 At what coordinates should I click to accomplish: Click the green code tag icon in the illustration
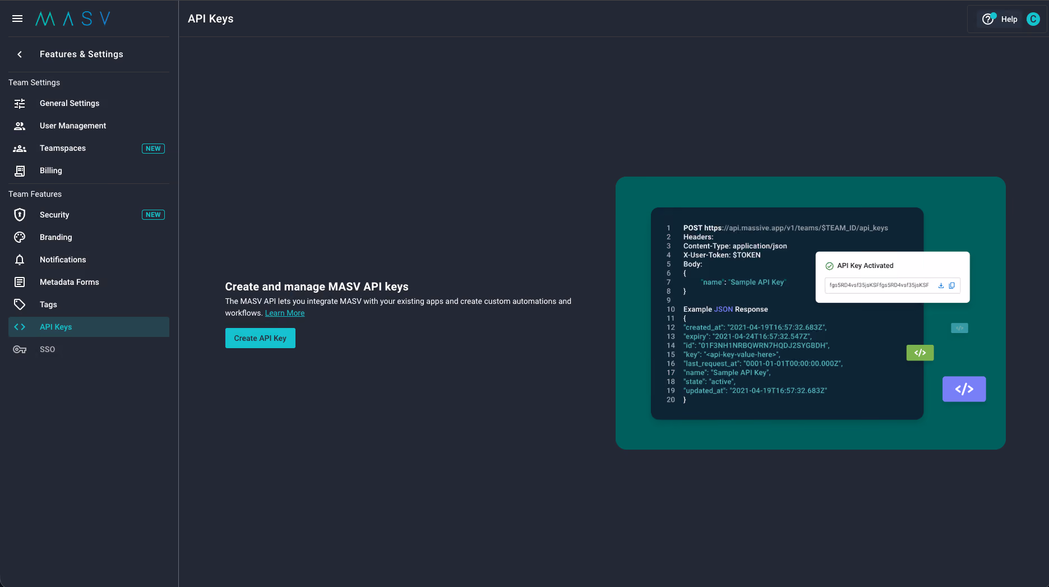(x=920, y=353)
